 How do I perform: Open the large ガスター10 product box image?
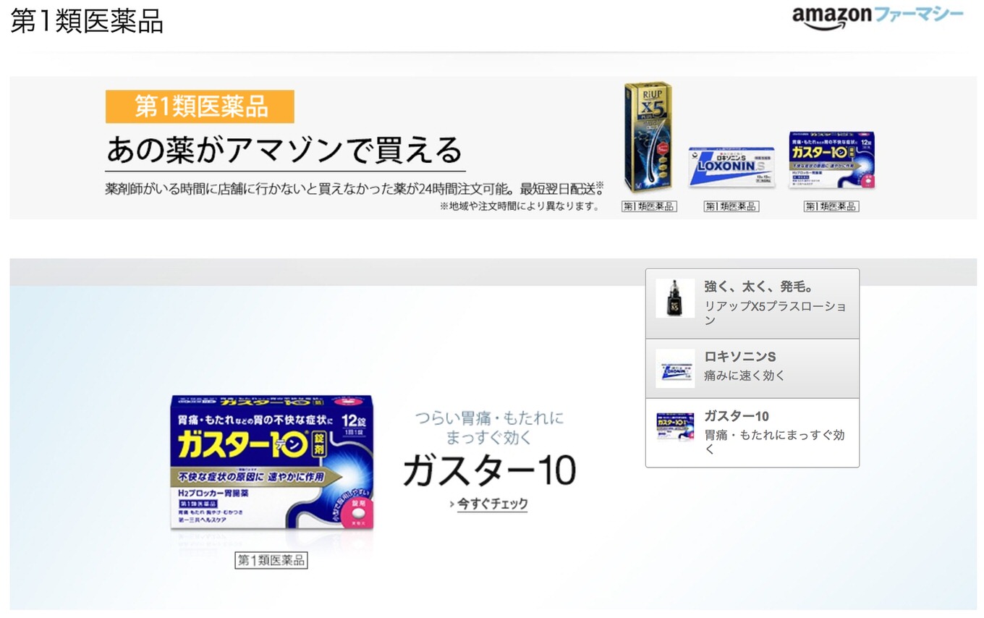click(272, 463)
